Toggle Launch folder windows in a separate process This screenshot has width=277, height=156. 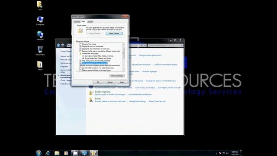81,68
